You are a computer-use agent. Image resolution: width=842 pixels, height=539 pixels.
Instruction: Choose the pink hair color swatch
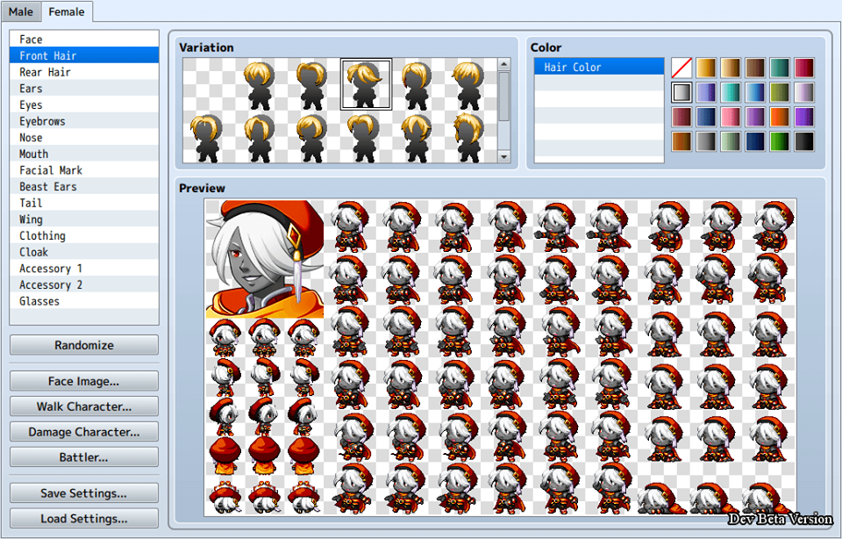pos(731,117)
